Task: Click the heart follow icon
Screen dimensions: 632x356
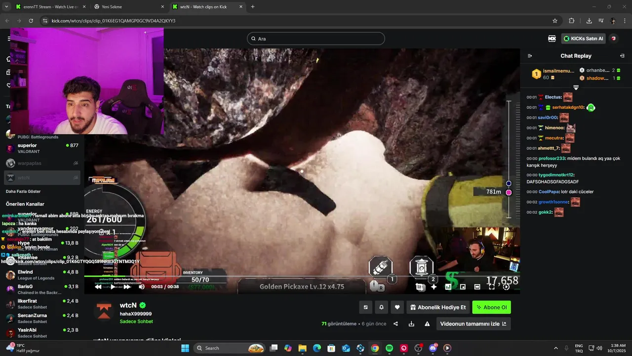Action: click(397, 307)
